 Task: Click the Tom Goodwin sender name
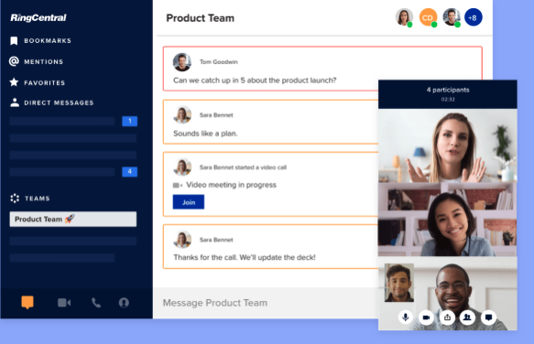tap(219, 62)
